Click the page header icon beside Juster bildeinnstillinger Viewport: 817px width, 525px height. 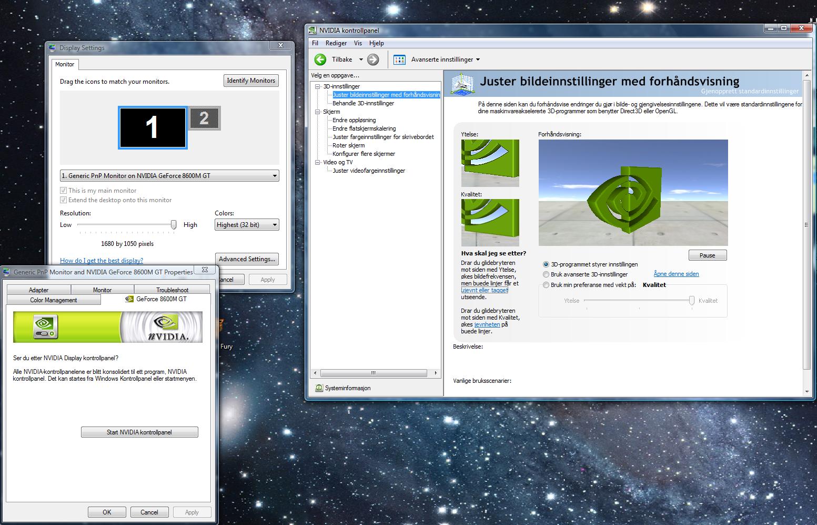(x=462, y=84)
